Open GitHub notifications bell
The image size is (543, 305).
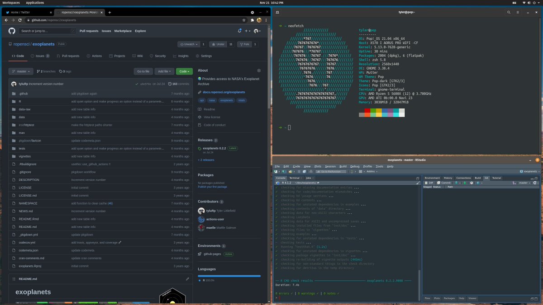click(239, 31)
